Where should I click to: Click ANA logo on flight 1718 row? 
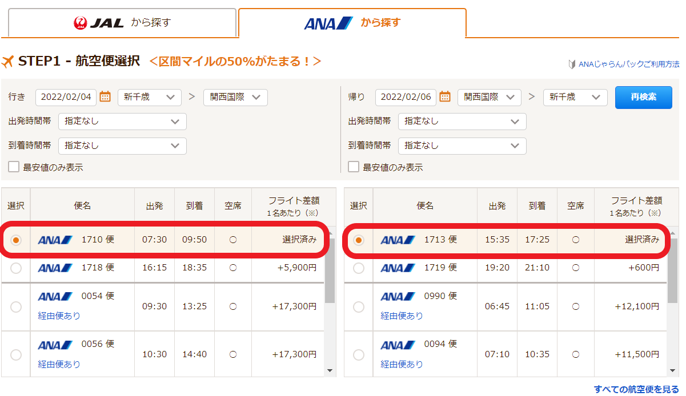tap(55, 268)
